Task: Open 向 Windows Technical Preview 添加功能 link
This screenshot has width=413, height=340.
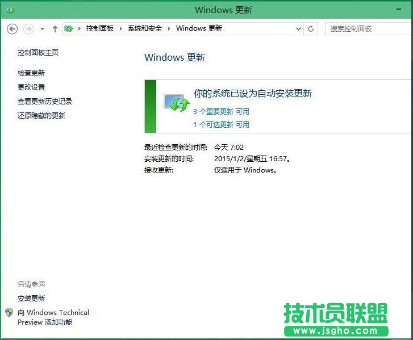Action: point(53,317)
